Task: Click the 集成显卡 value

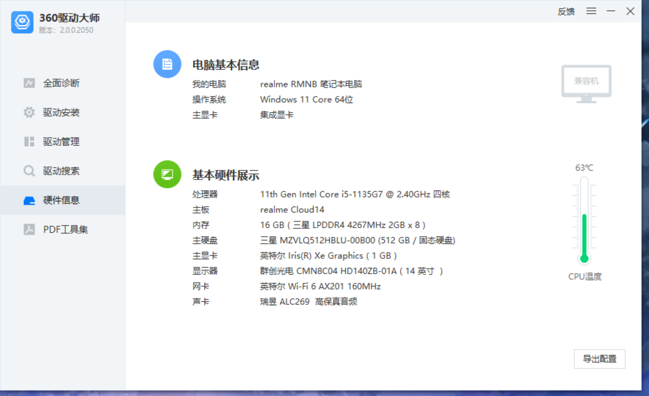Action: (277, 115)
